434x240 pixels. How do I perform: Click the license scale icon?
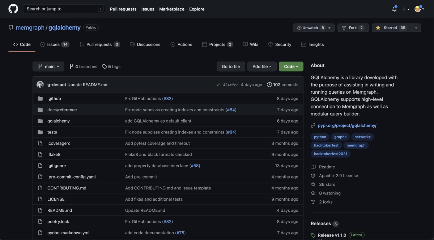[x=313, y=176]
